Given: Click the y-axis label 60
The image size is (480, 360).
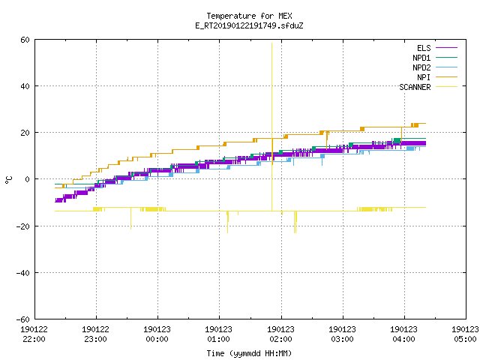Looking at the screenshot, I should point(25,40).
